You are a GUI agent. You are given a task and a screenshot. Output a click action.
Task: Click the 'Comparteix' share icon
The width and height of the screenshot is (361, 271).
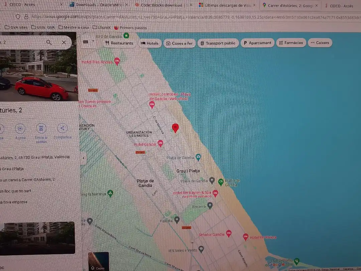point(63,128)
